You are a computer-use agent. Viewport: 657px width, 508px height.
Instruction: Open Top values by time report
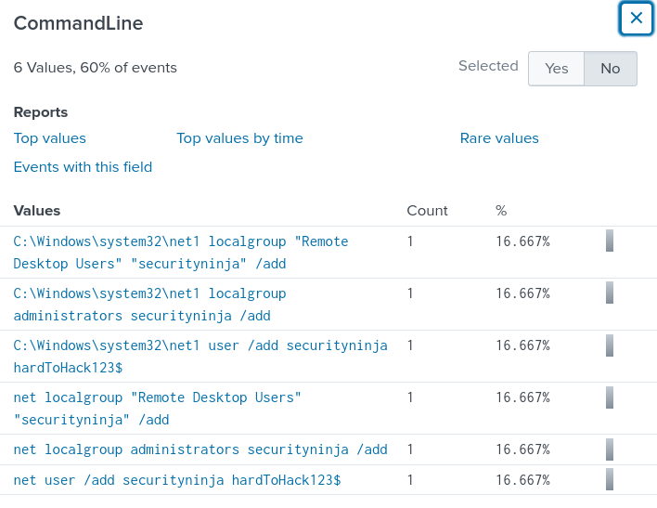(239, 138)
